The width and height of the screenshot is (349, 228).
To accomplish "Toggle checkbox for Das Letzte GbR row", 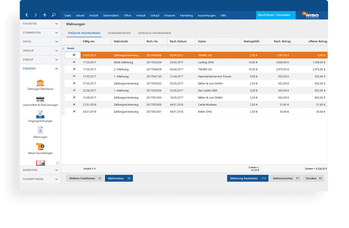I will [x=74, y=90].
